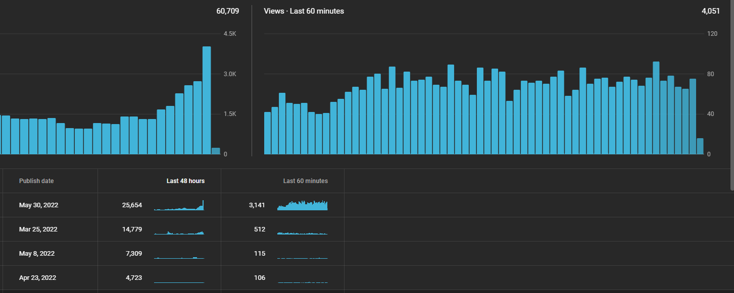Viewport: 734px width, 293px height.
Task: Select the short final bar in 60-minute chart
Action: tap(700, 146)
